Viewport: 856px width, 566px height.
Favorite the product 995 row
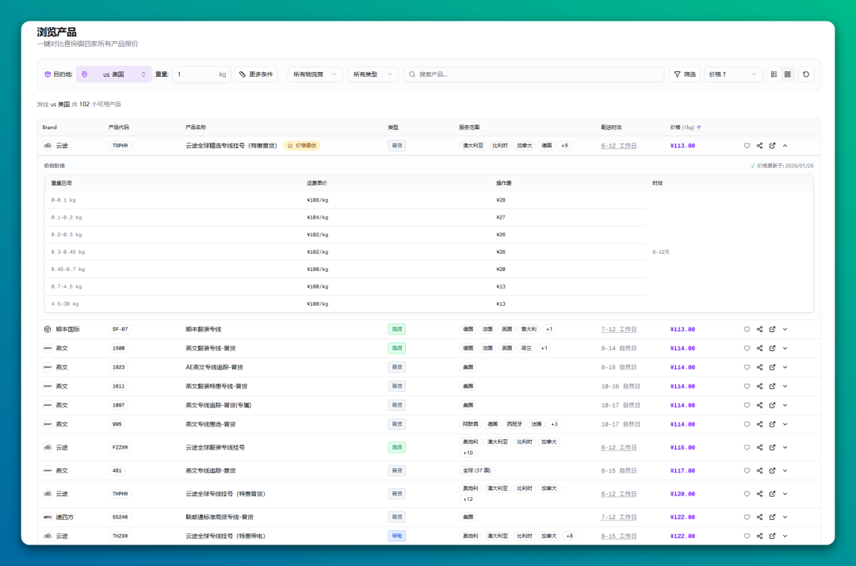[747, 424]
